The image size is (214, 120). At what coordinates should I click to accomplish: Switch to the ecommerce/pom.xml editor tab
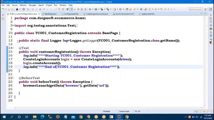[x=123, y=14]
